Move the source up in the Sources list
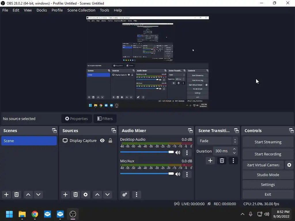The height and width of the screenshot is (221, 295). [97, 195]
